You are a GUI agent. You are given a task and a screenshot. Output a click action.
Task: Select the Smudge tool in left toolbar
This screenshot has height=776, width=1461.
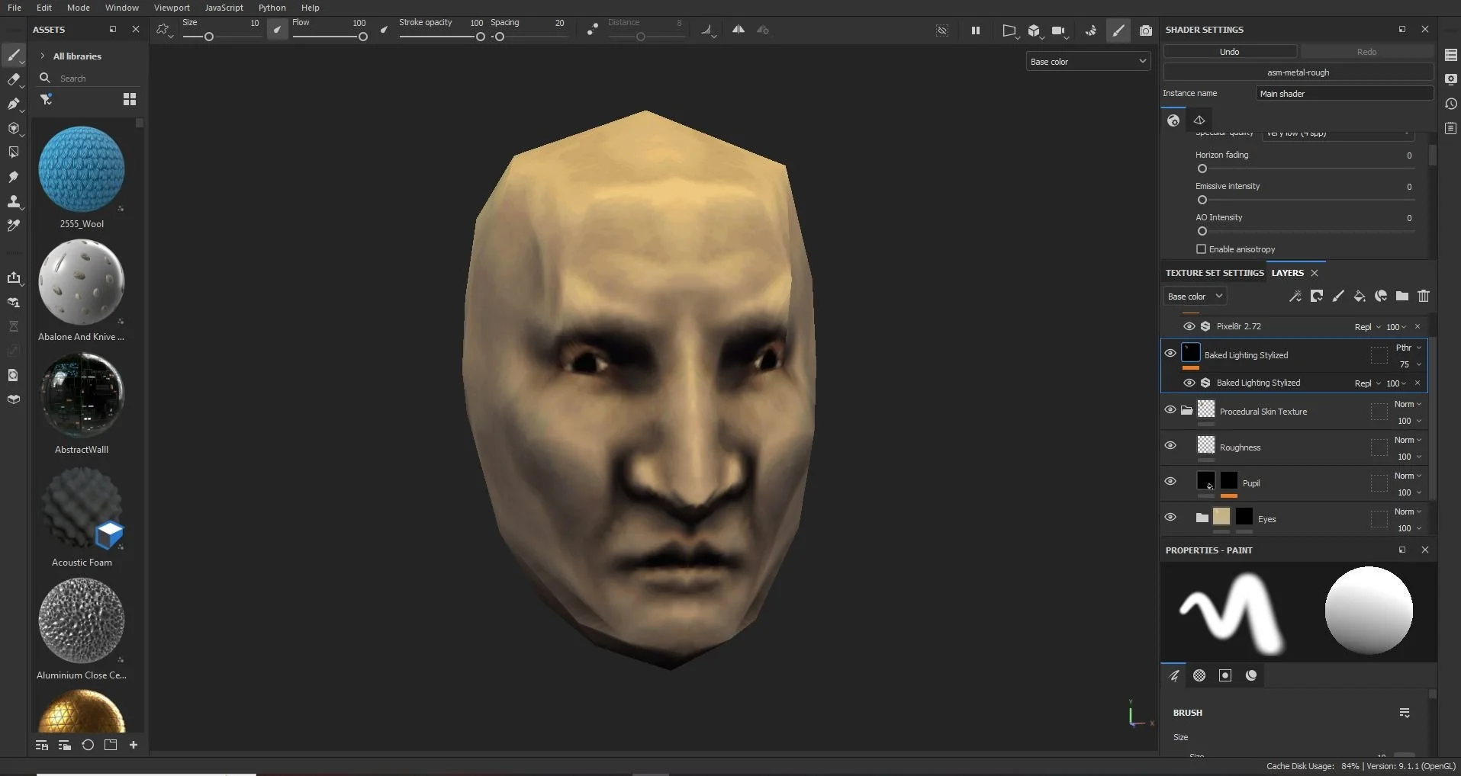[x=13, y=177]
